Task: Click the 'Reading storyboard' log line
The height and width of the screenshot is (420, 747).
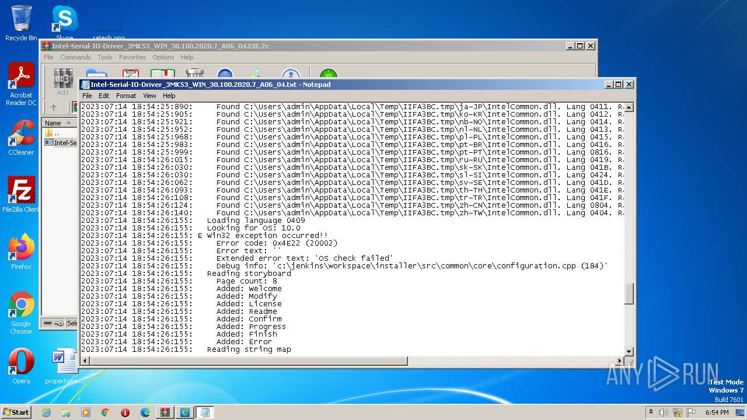Action: click(x=186, y=274)
